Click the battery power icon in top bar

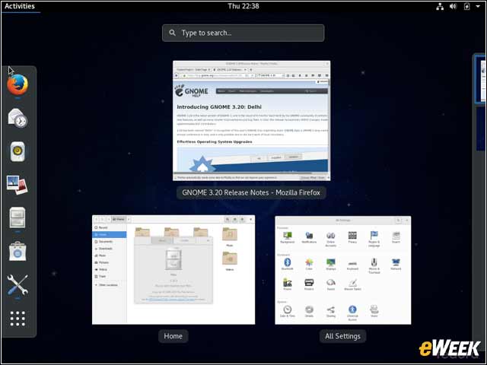466,6
